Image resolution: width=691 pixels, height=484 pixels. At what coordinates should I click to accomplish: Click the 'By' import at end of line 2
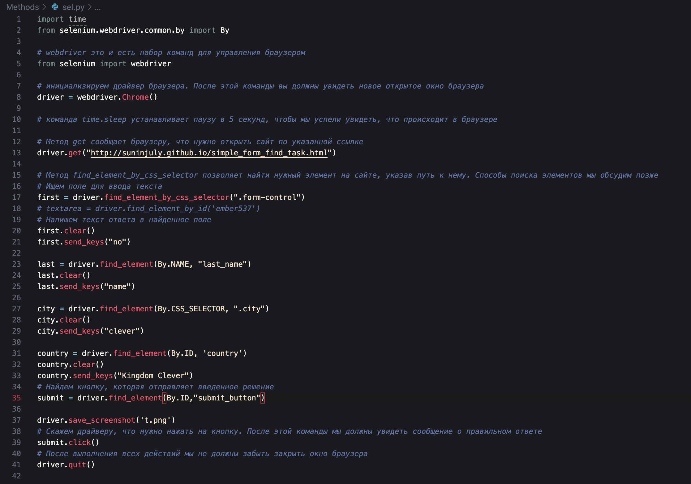pos(225,30)
